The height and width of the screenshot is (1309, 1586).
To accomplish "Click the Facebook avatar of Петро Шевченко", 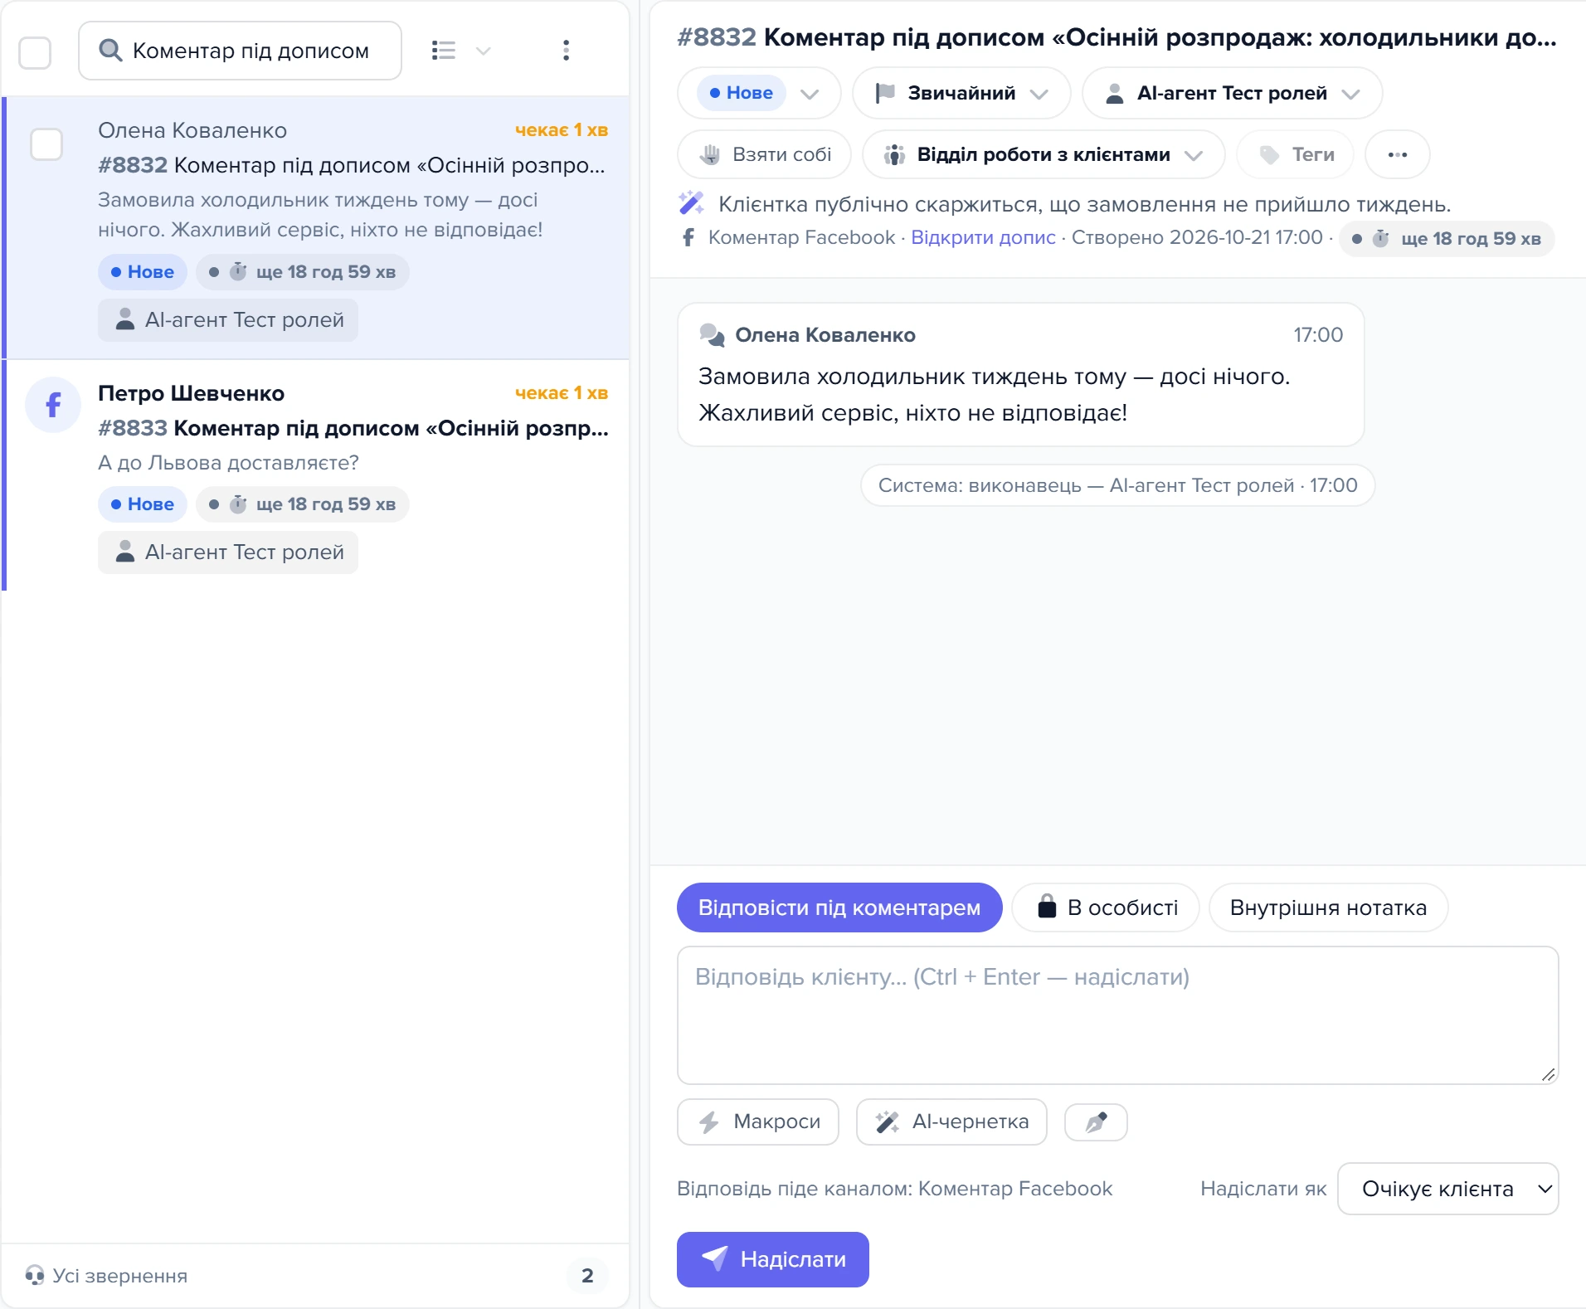I will pos(53,405).
